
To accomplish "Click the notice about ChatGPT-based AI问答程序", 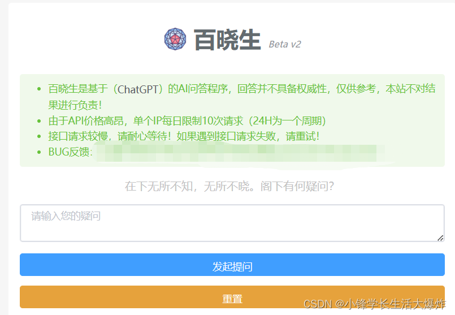I will click(242, 97).
